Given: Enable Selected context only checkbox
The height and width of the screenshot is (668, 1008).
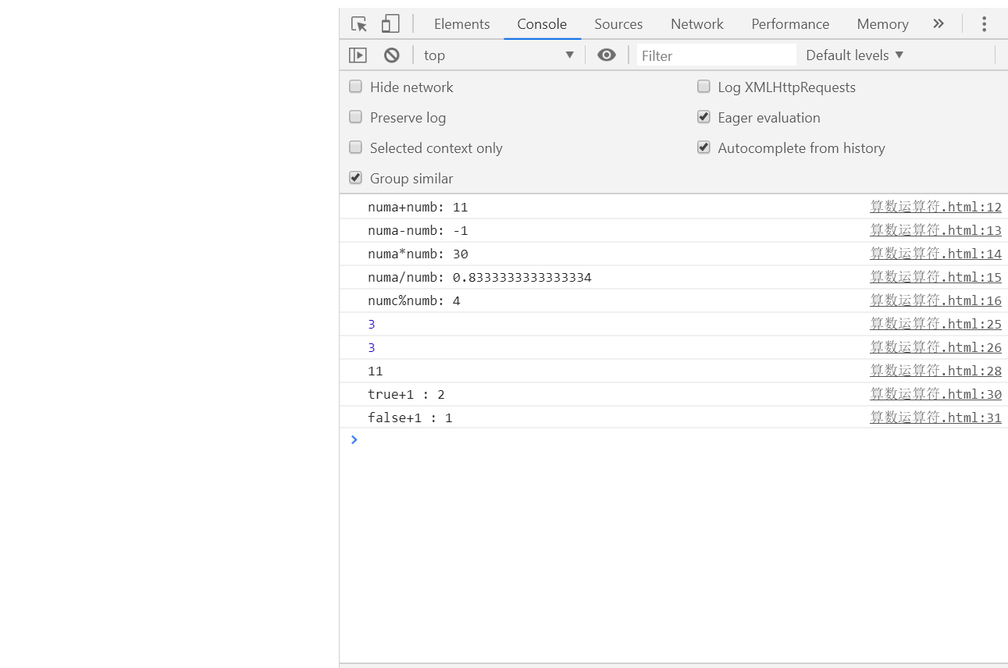Looking at the screenshot, I should 355,147.
